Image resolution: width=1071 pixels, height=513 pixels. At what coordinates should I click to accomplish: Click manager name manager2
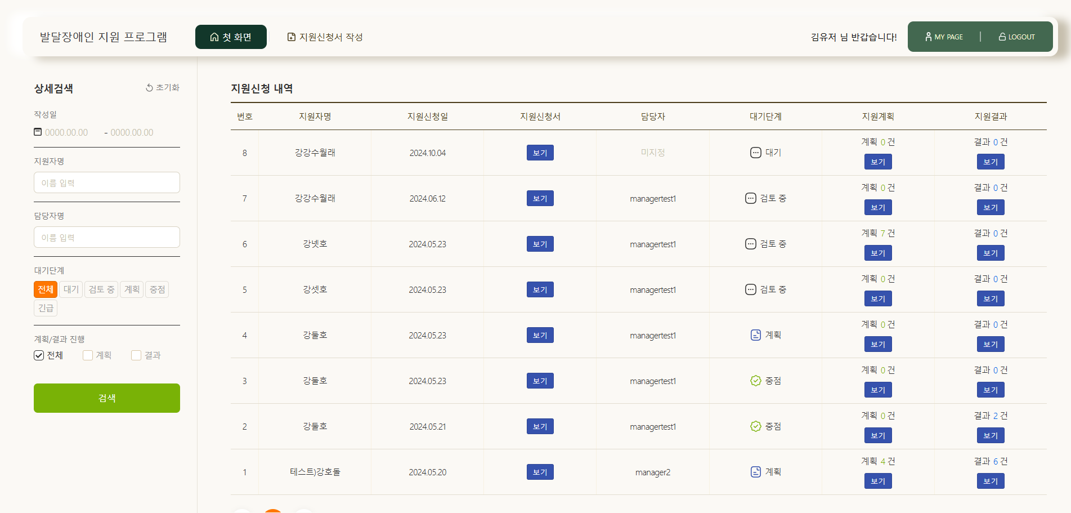[653, 472]
